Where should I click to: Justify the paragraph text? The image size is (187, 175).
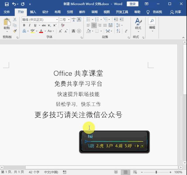(x=105, y=25)
